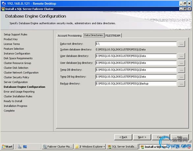The width and height of the screenshot is (193, 151).
Task: Click the Backup directory field
Action: [x=136, y=83]
